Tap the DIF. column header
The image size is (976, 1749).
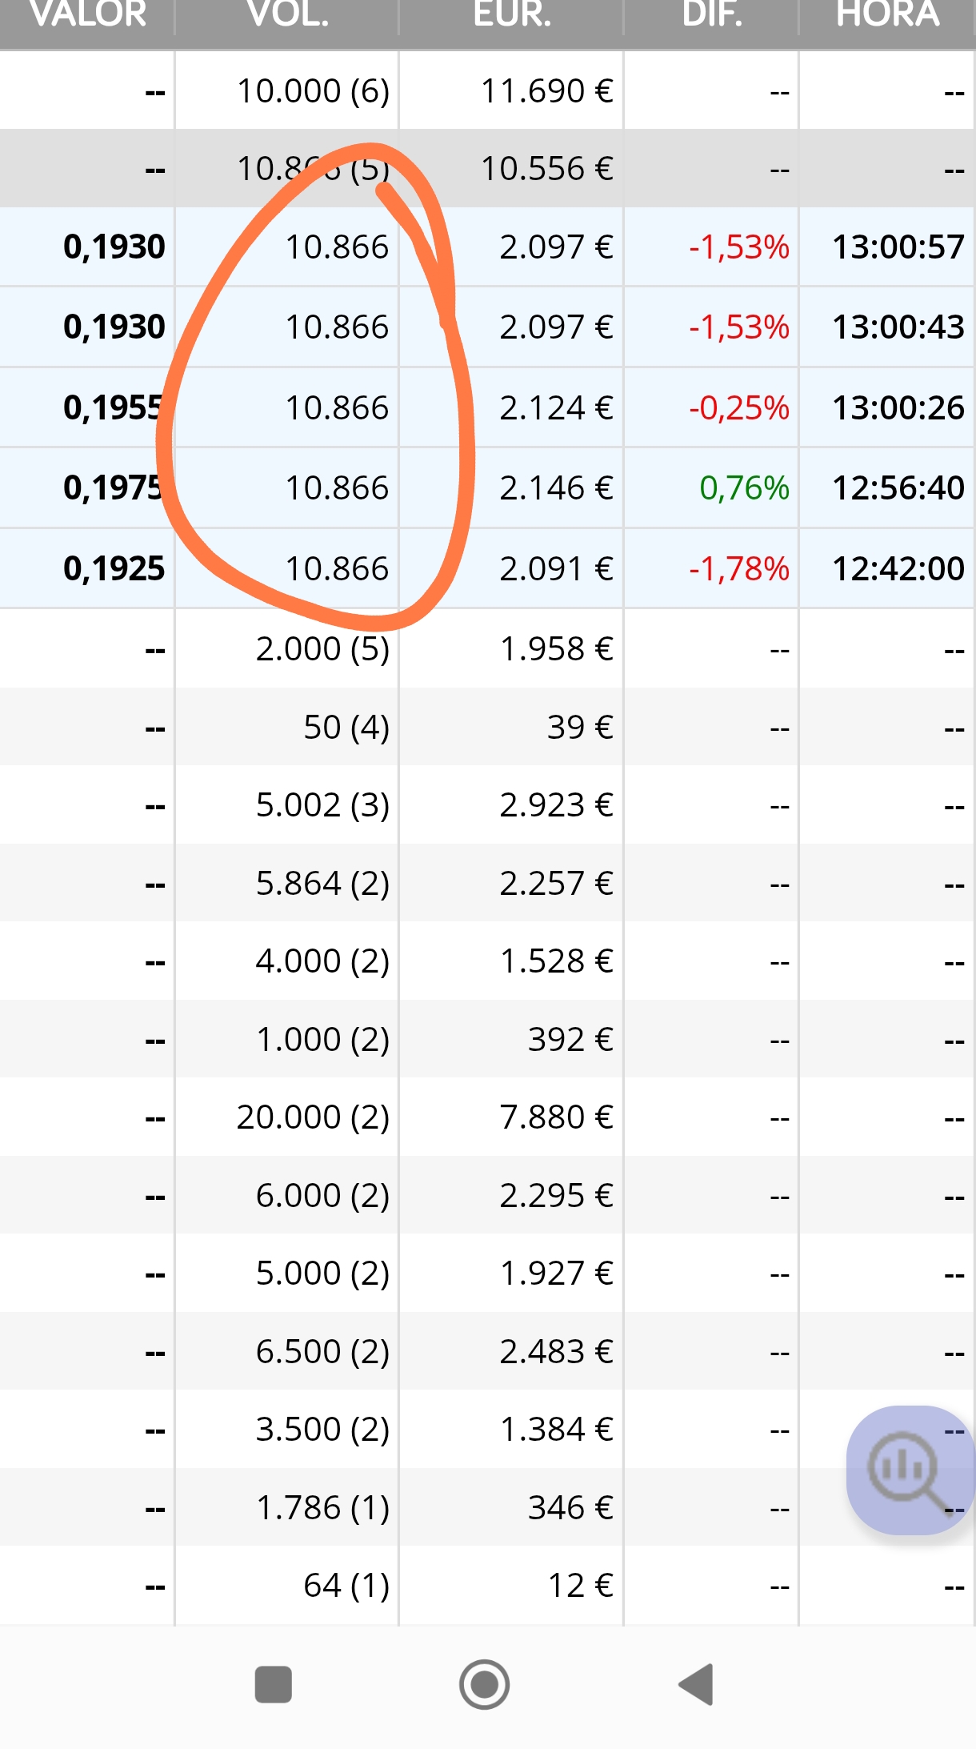711,14
